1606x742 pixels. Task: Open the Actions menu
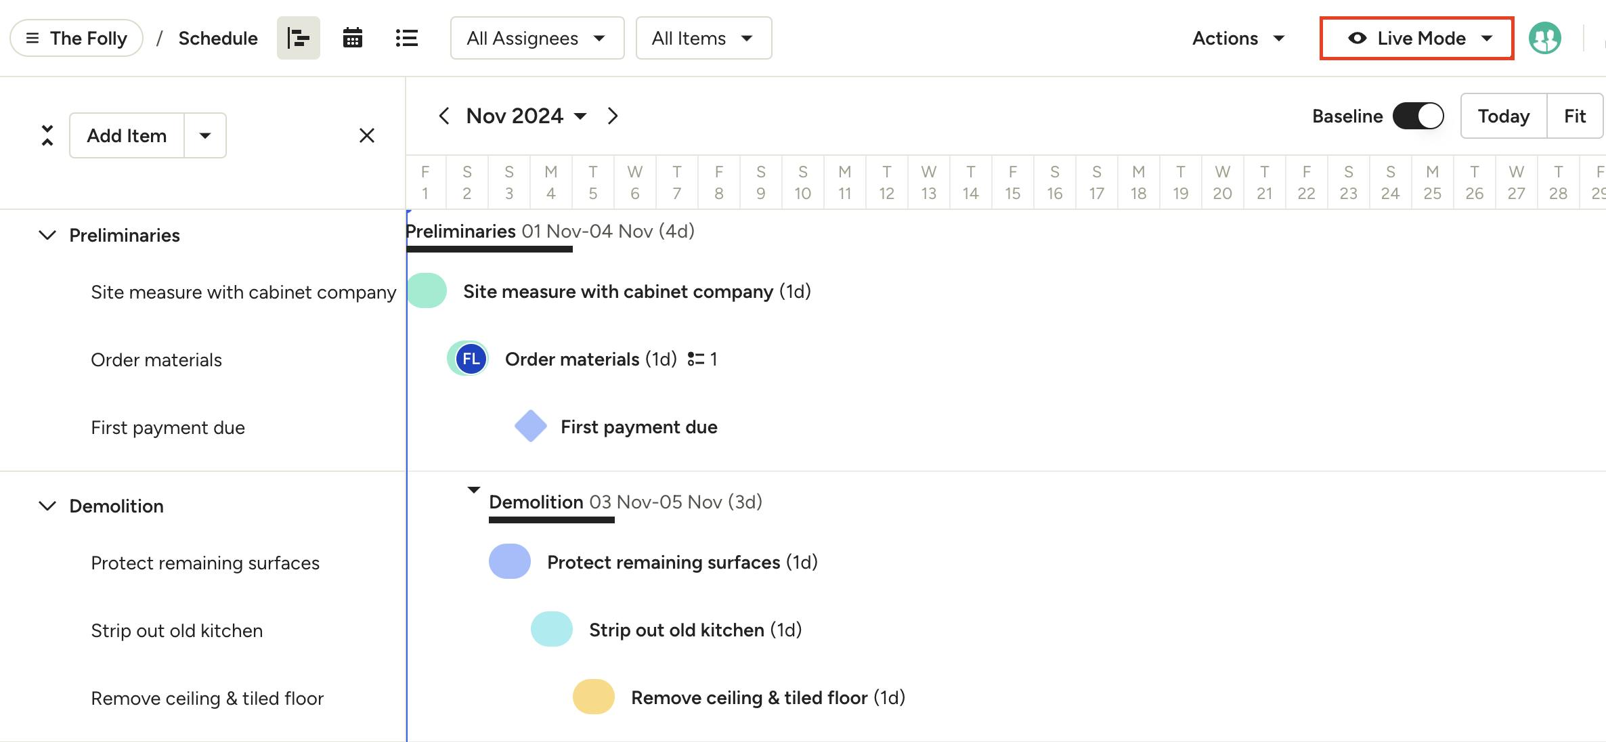1238,38
